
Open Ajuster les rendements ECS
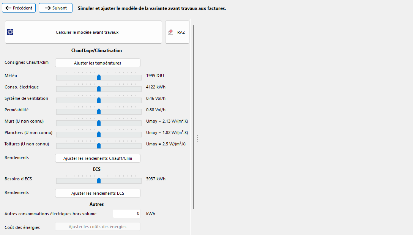(x=98, y=193)
